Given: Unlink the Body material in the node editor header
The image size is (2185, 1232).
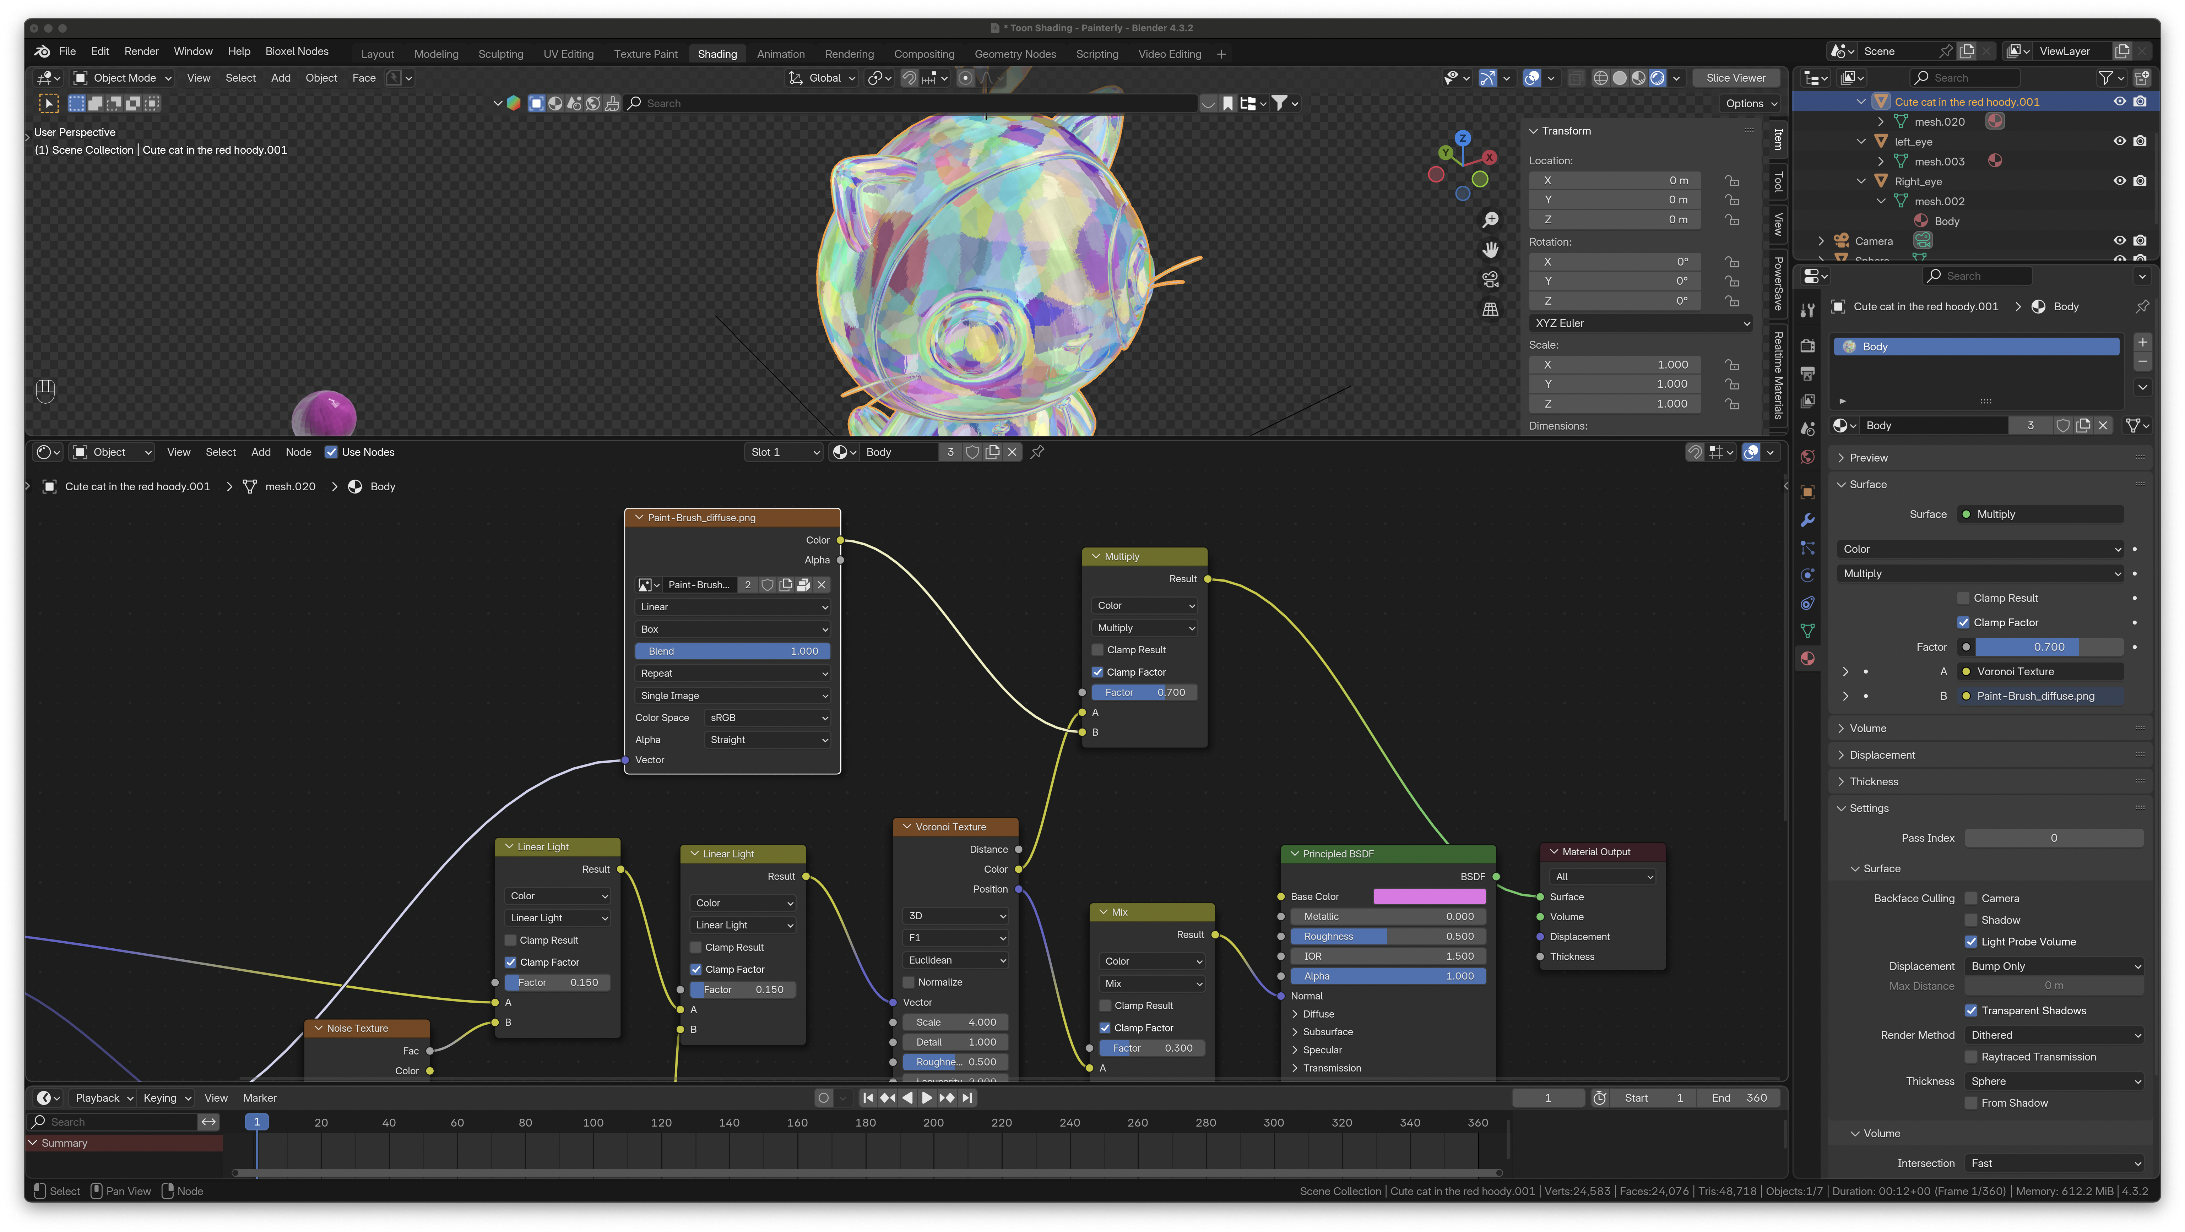Looking at the screenshot, I should click(1012, 452).
